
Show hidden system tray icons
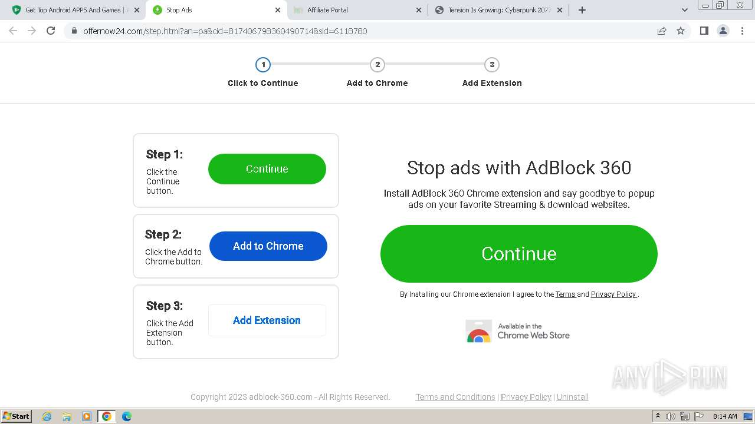point(658,416)
